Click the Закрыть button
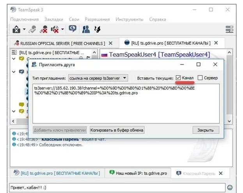The height and width of the screenshot is (193, 243). click(206, 130)
